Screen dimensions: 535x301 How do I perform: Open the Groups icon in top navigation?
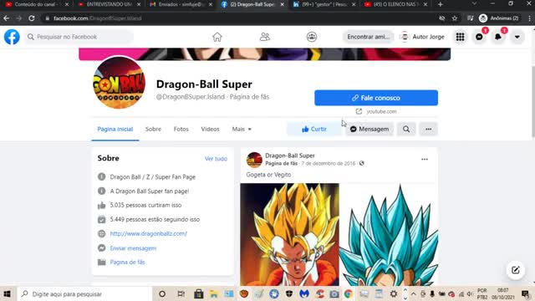(x=312, y=37)
